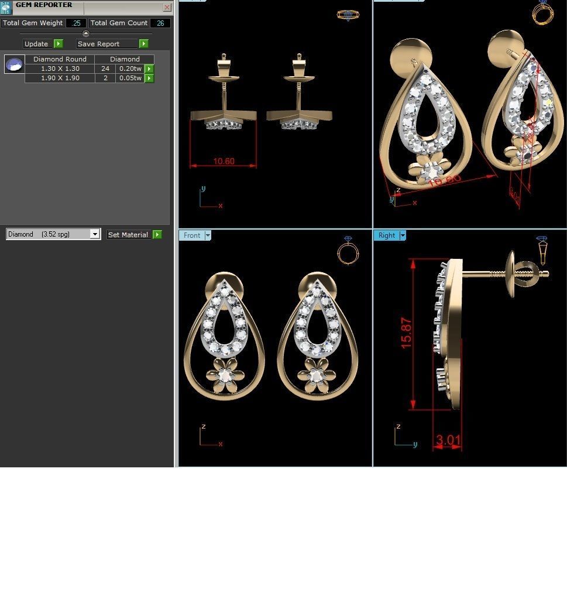
Task: Click the ring top-view icon in top viewport
Action: point(348,15)
